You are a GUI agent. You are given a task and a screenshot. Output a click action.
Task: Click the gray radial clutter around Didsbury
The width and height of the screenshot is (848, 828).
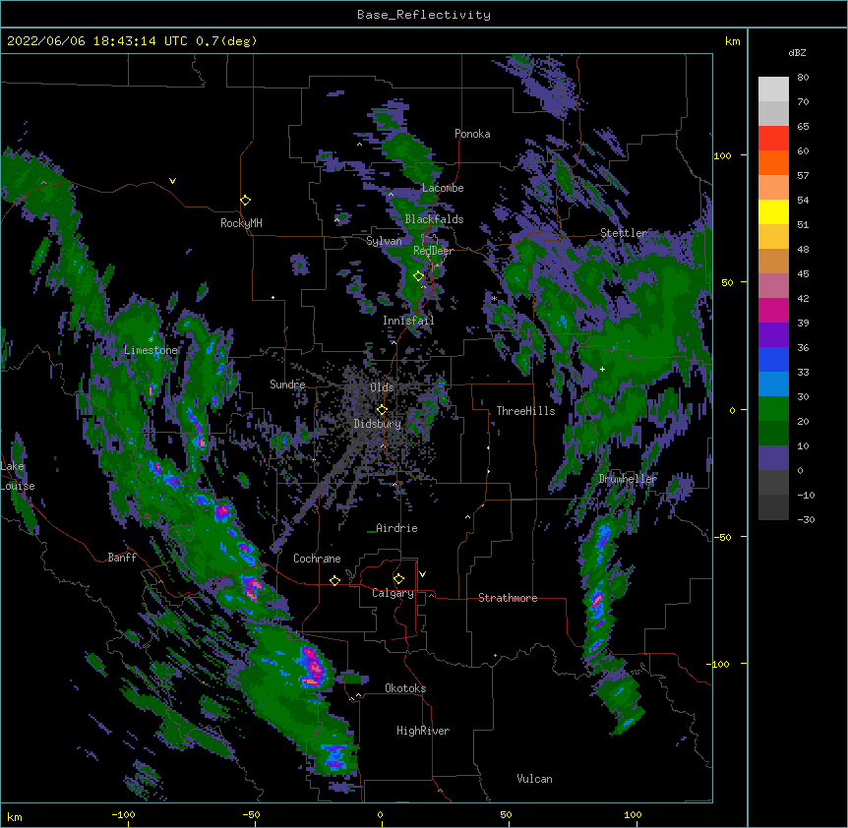pyautogui.click(x=373, y=422)
